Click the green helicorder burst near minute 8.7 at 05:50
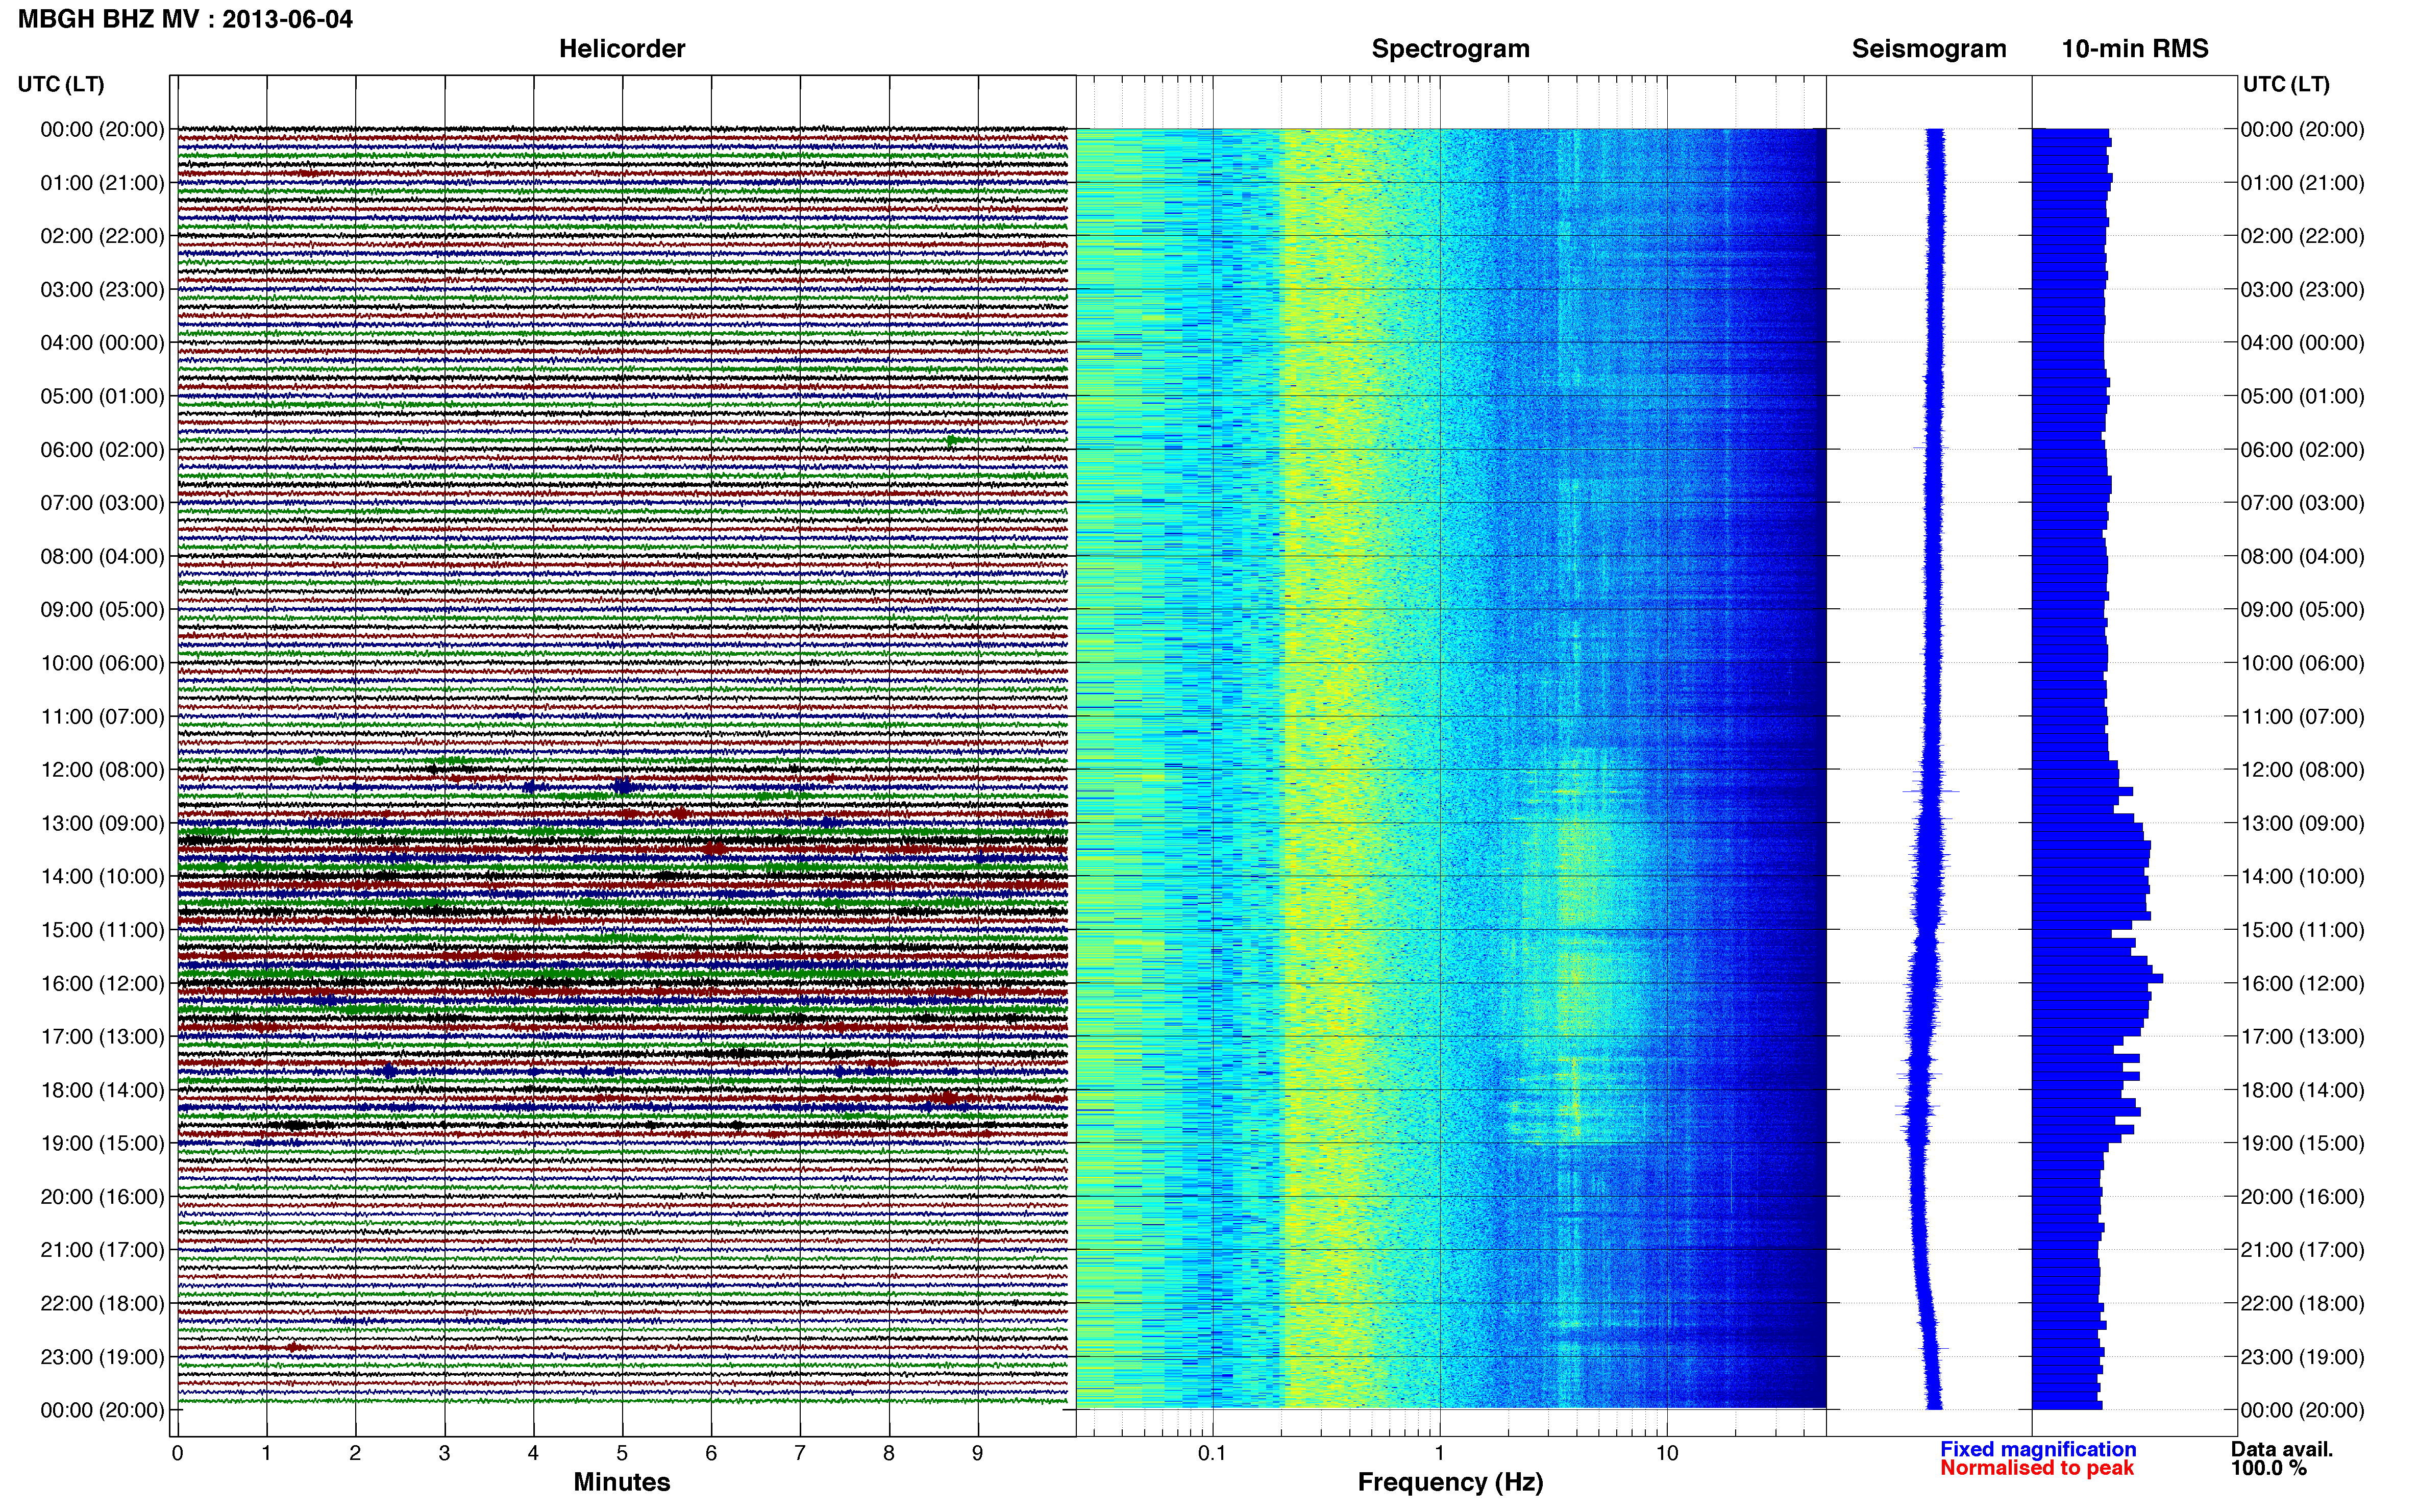This screenshot has height=1512, width=2419. point(953,440)
